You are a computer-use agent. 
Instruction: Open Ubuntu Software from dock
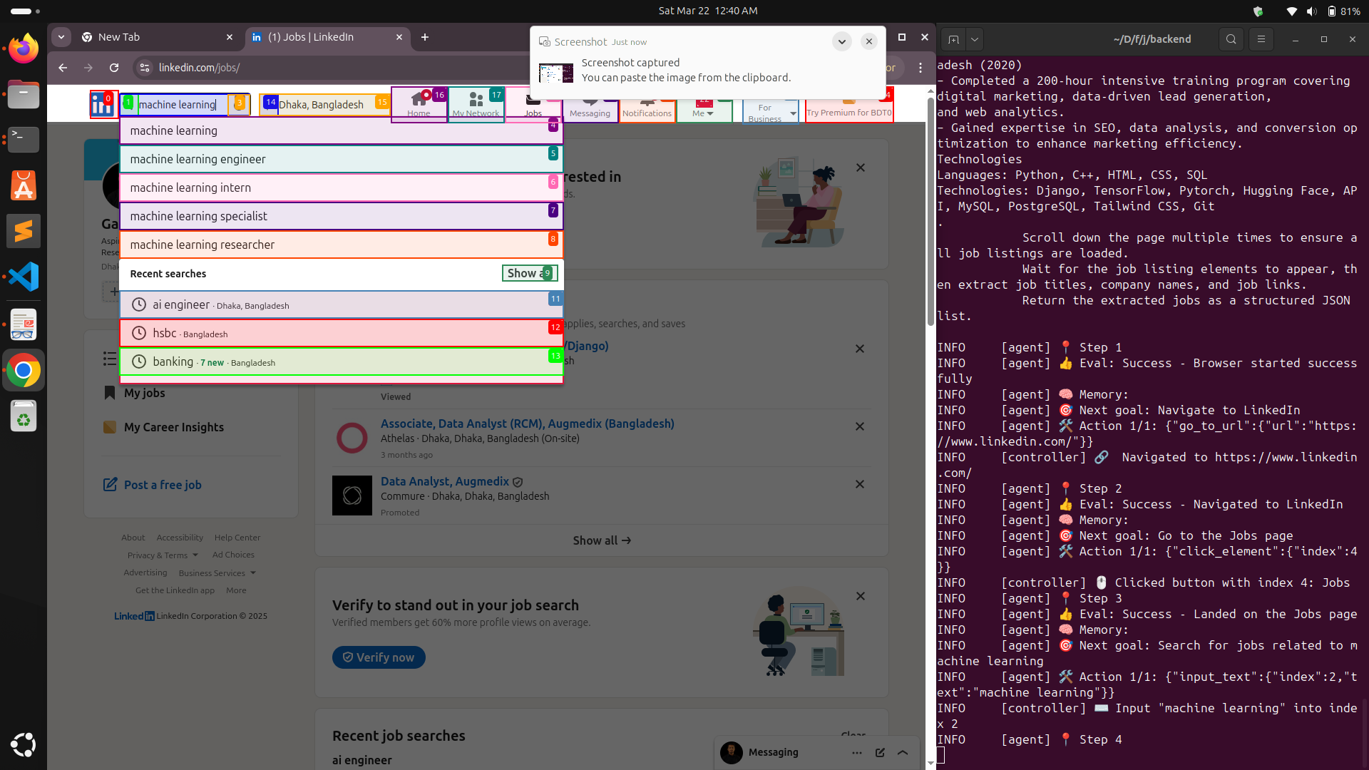coord(24,185)
